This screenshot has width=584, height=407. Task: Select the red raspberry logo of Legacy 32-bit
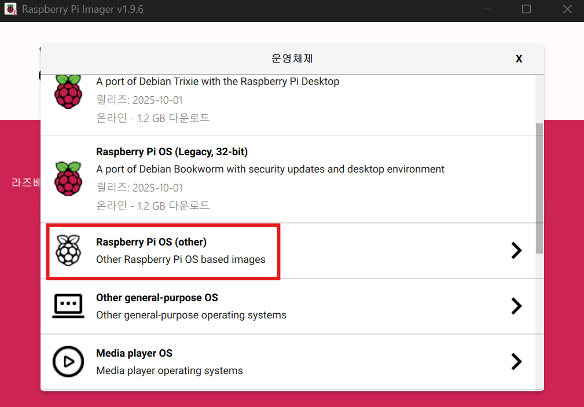click(68, 179)
